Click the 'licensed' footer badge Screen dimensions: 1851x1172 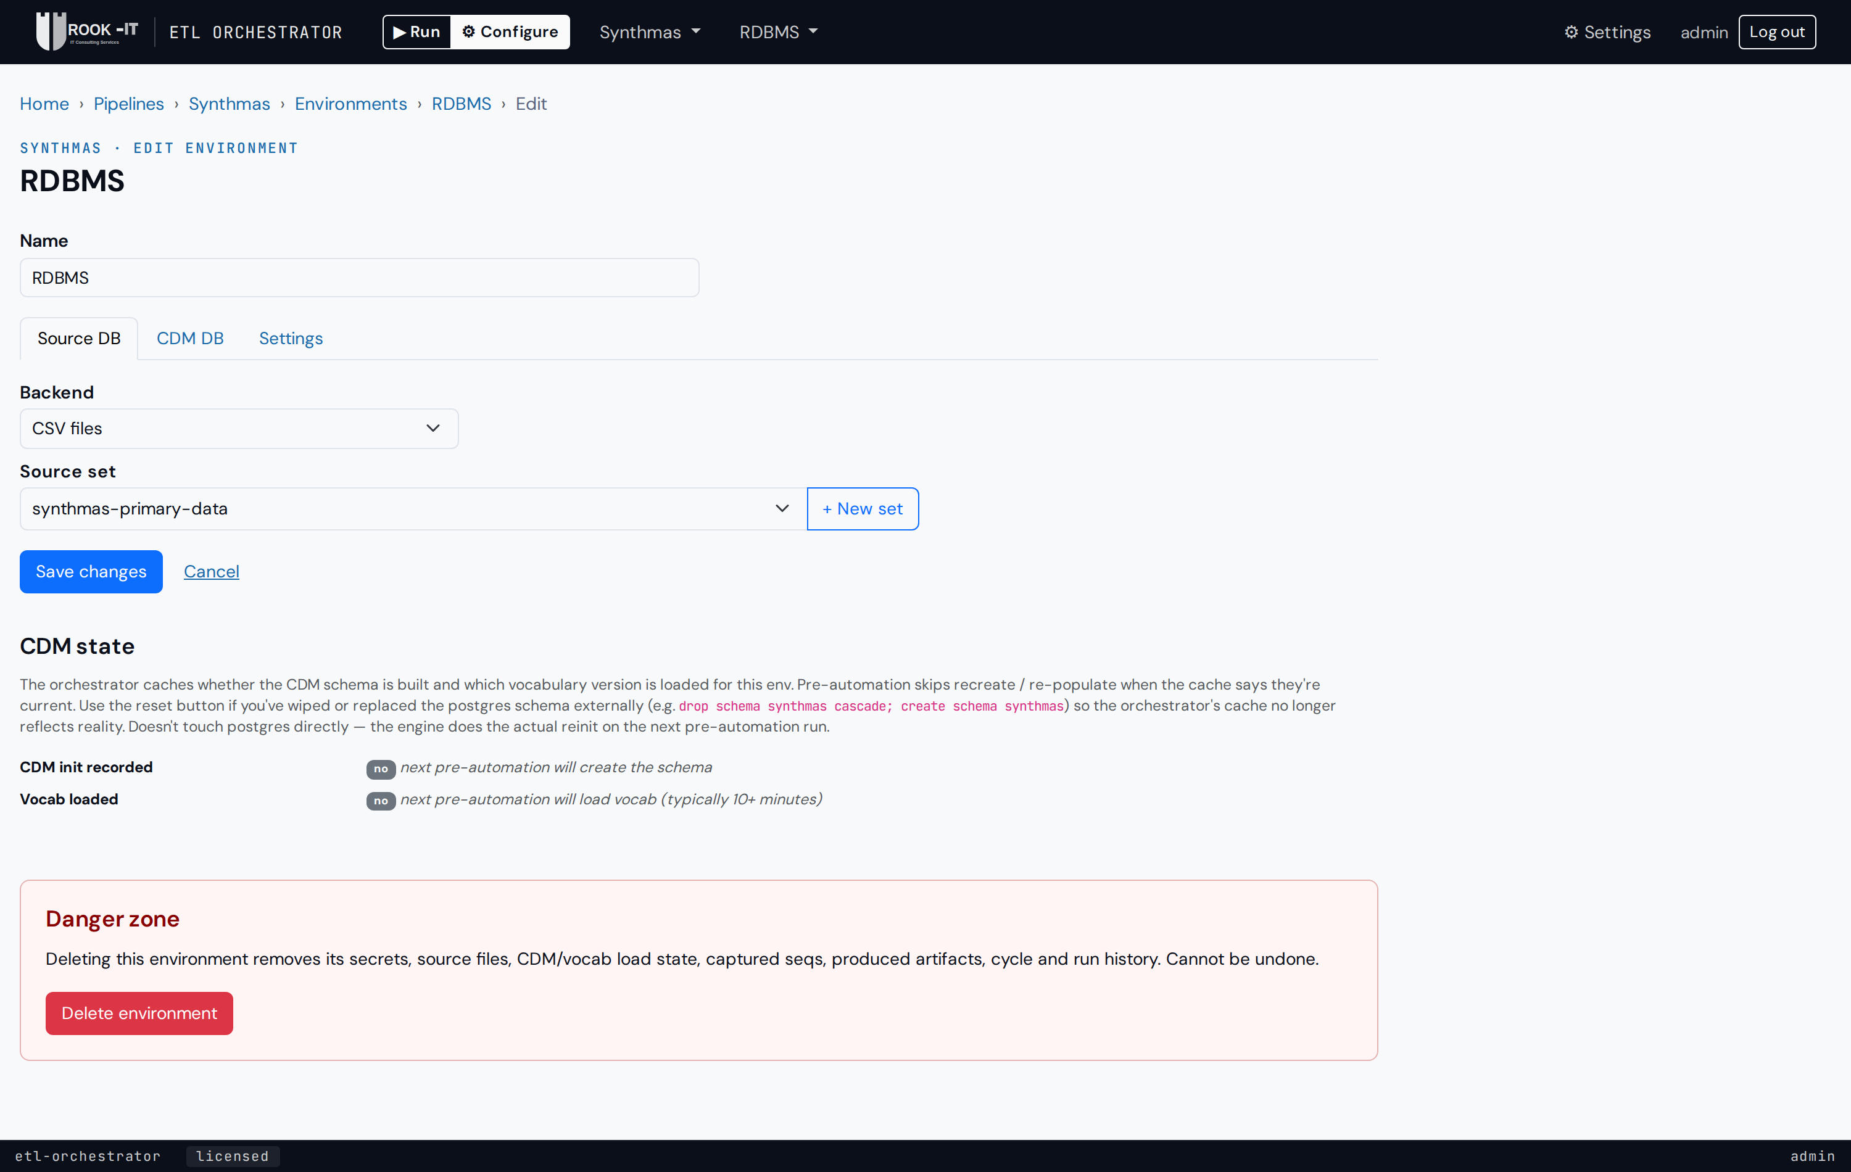click(233, 1156)
